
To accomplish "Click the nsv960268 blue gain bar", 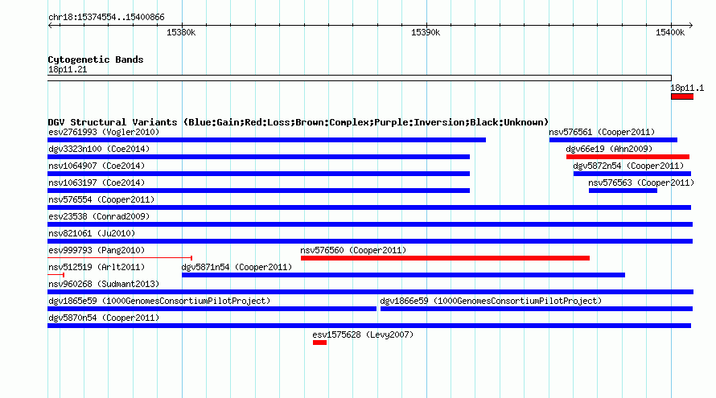I will coord(370,292).
